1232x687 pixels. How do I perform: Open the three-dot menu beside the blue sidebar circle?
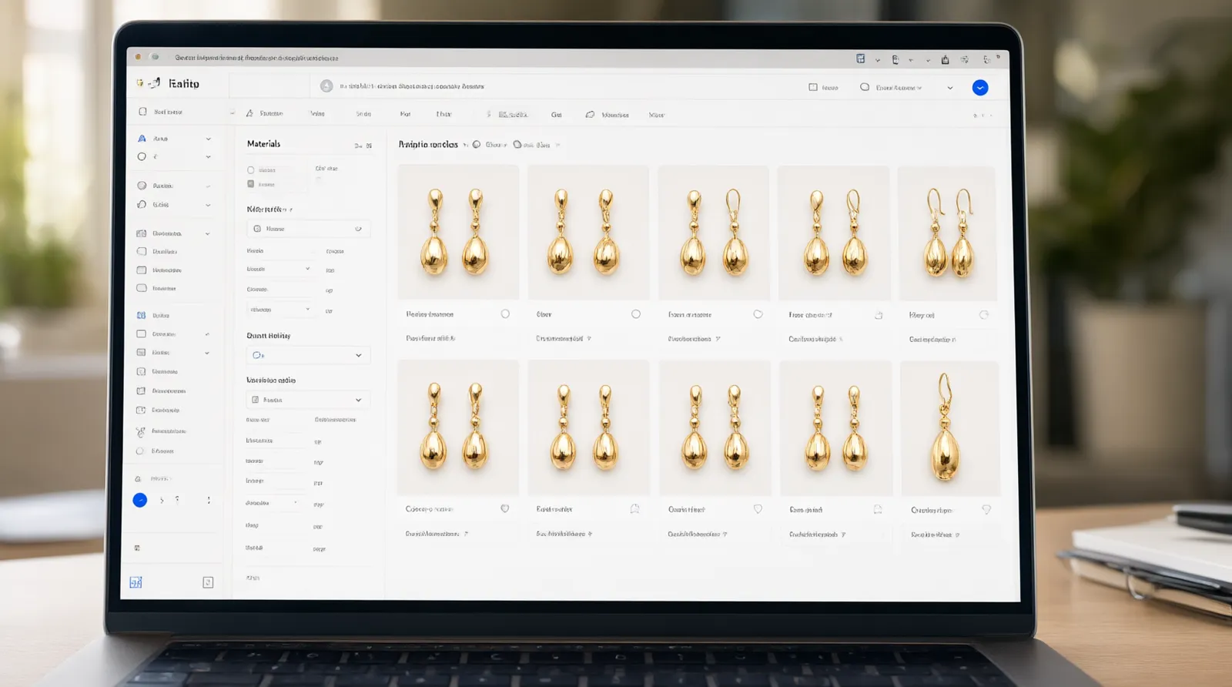click(x=209, y=500)
